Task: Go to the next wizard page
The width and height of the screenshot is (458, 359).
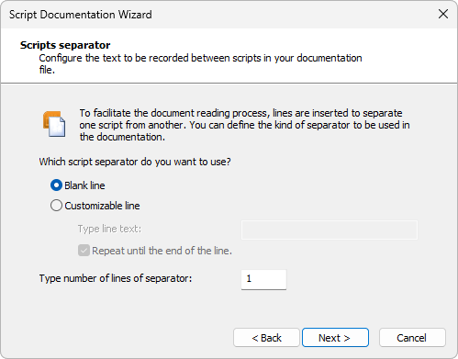Action: coord(335,338)
